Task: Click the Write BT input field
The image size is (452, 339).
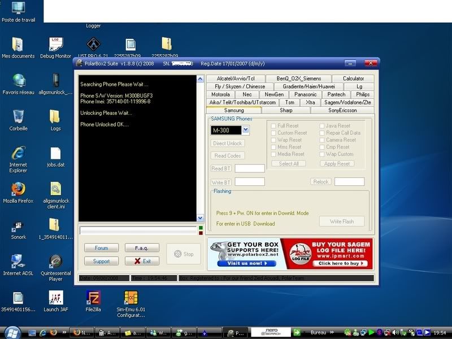Action: (250, 181)
